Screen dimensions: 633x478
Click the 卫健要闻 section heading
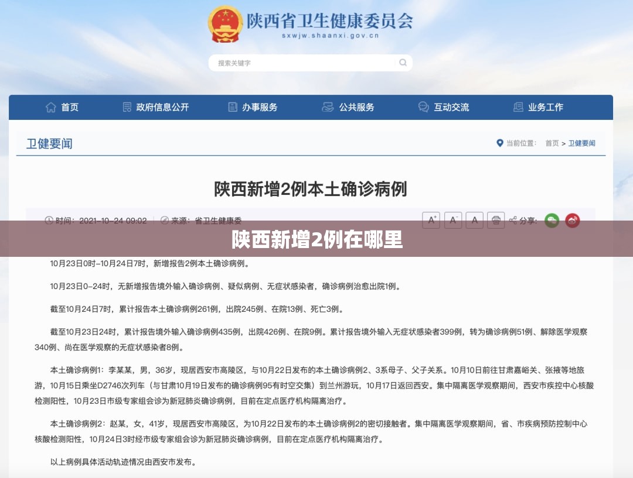[49, 143]
